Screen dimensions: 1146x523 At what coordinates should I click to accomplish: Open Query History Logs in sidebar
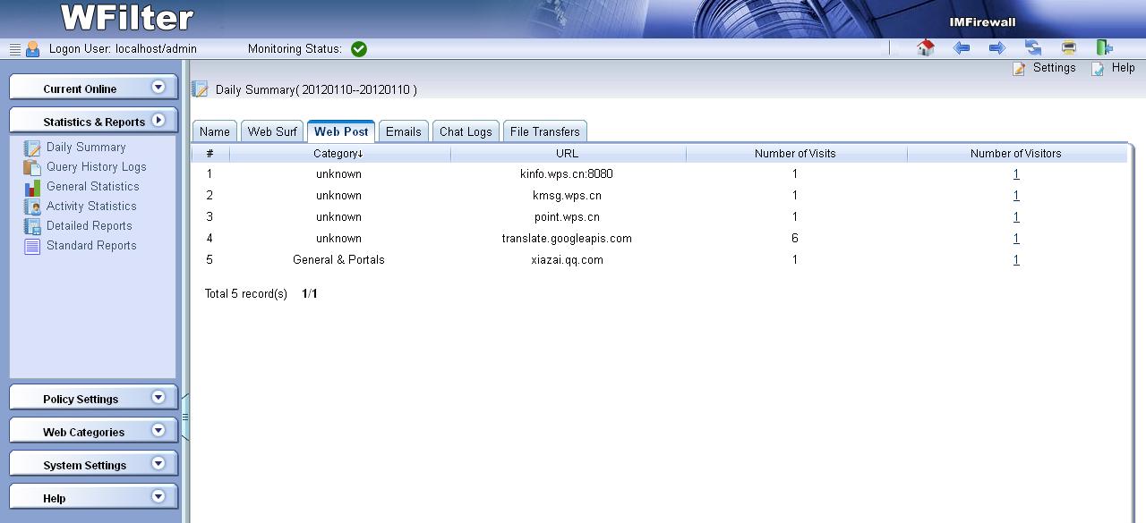coord(96,167)
